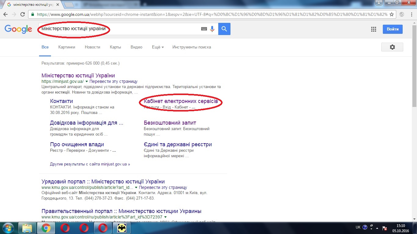Open the Windows Start menu
Image resolution: width=417 pixels, height=234 pixels.
8,228
